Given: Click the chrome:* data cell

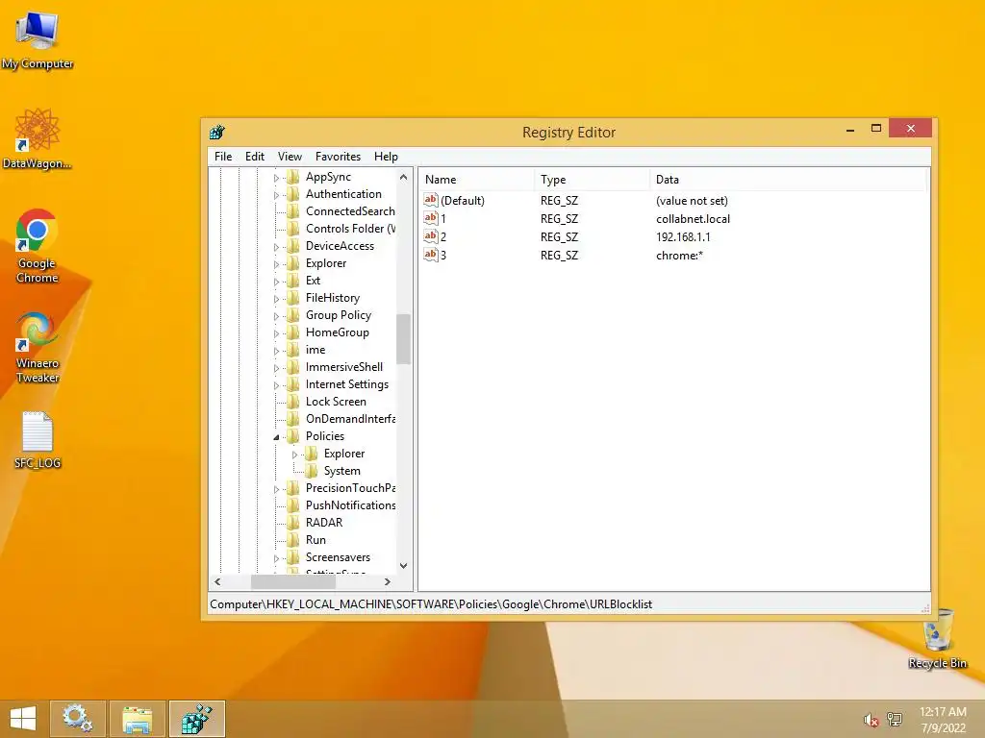Looking at the screenshot, I should (679, 256).
